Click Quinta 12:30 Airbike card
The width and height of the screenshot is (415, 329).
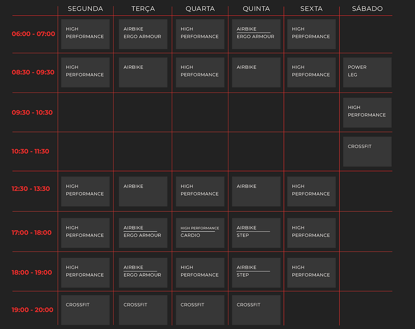coord(256,191)
